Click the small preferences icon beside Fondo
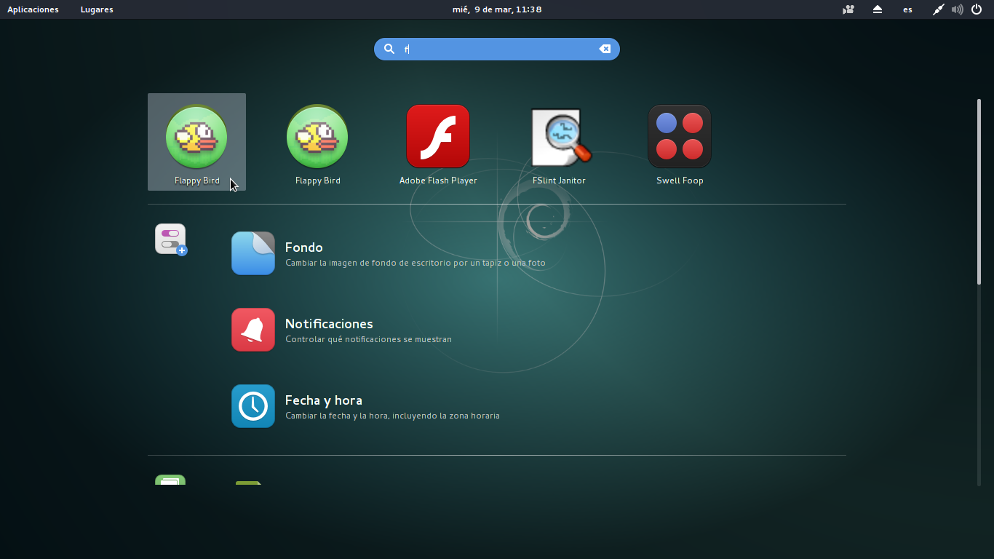 (170, 239)
